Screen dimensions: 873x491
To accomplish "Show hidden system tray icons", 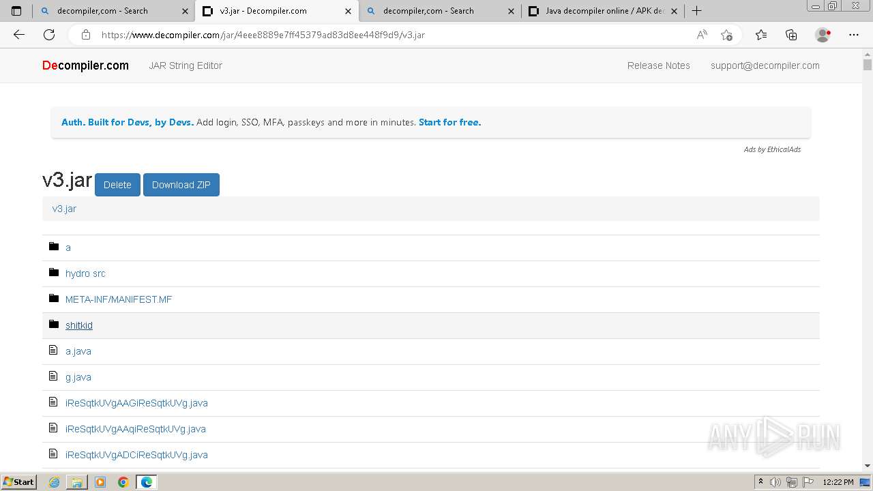I will (x=760, y=482).
